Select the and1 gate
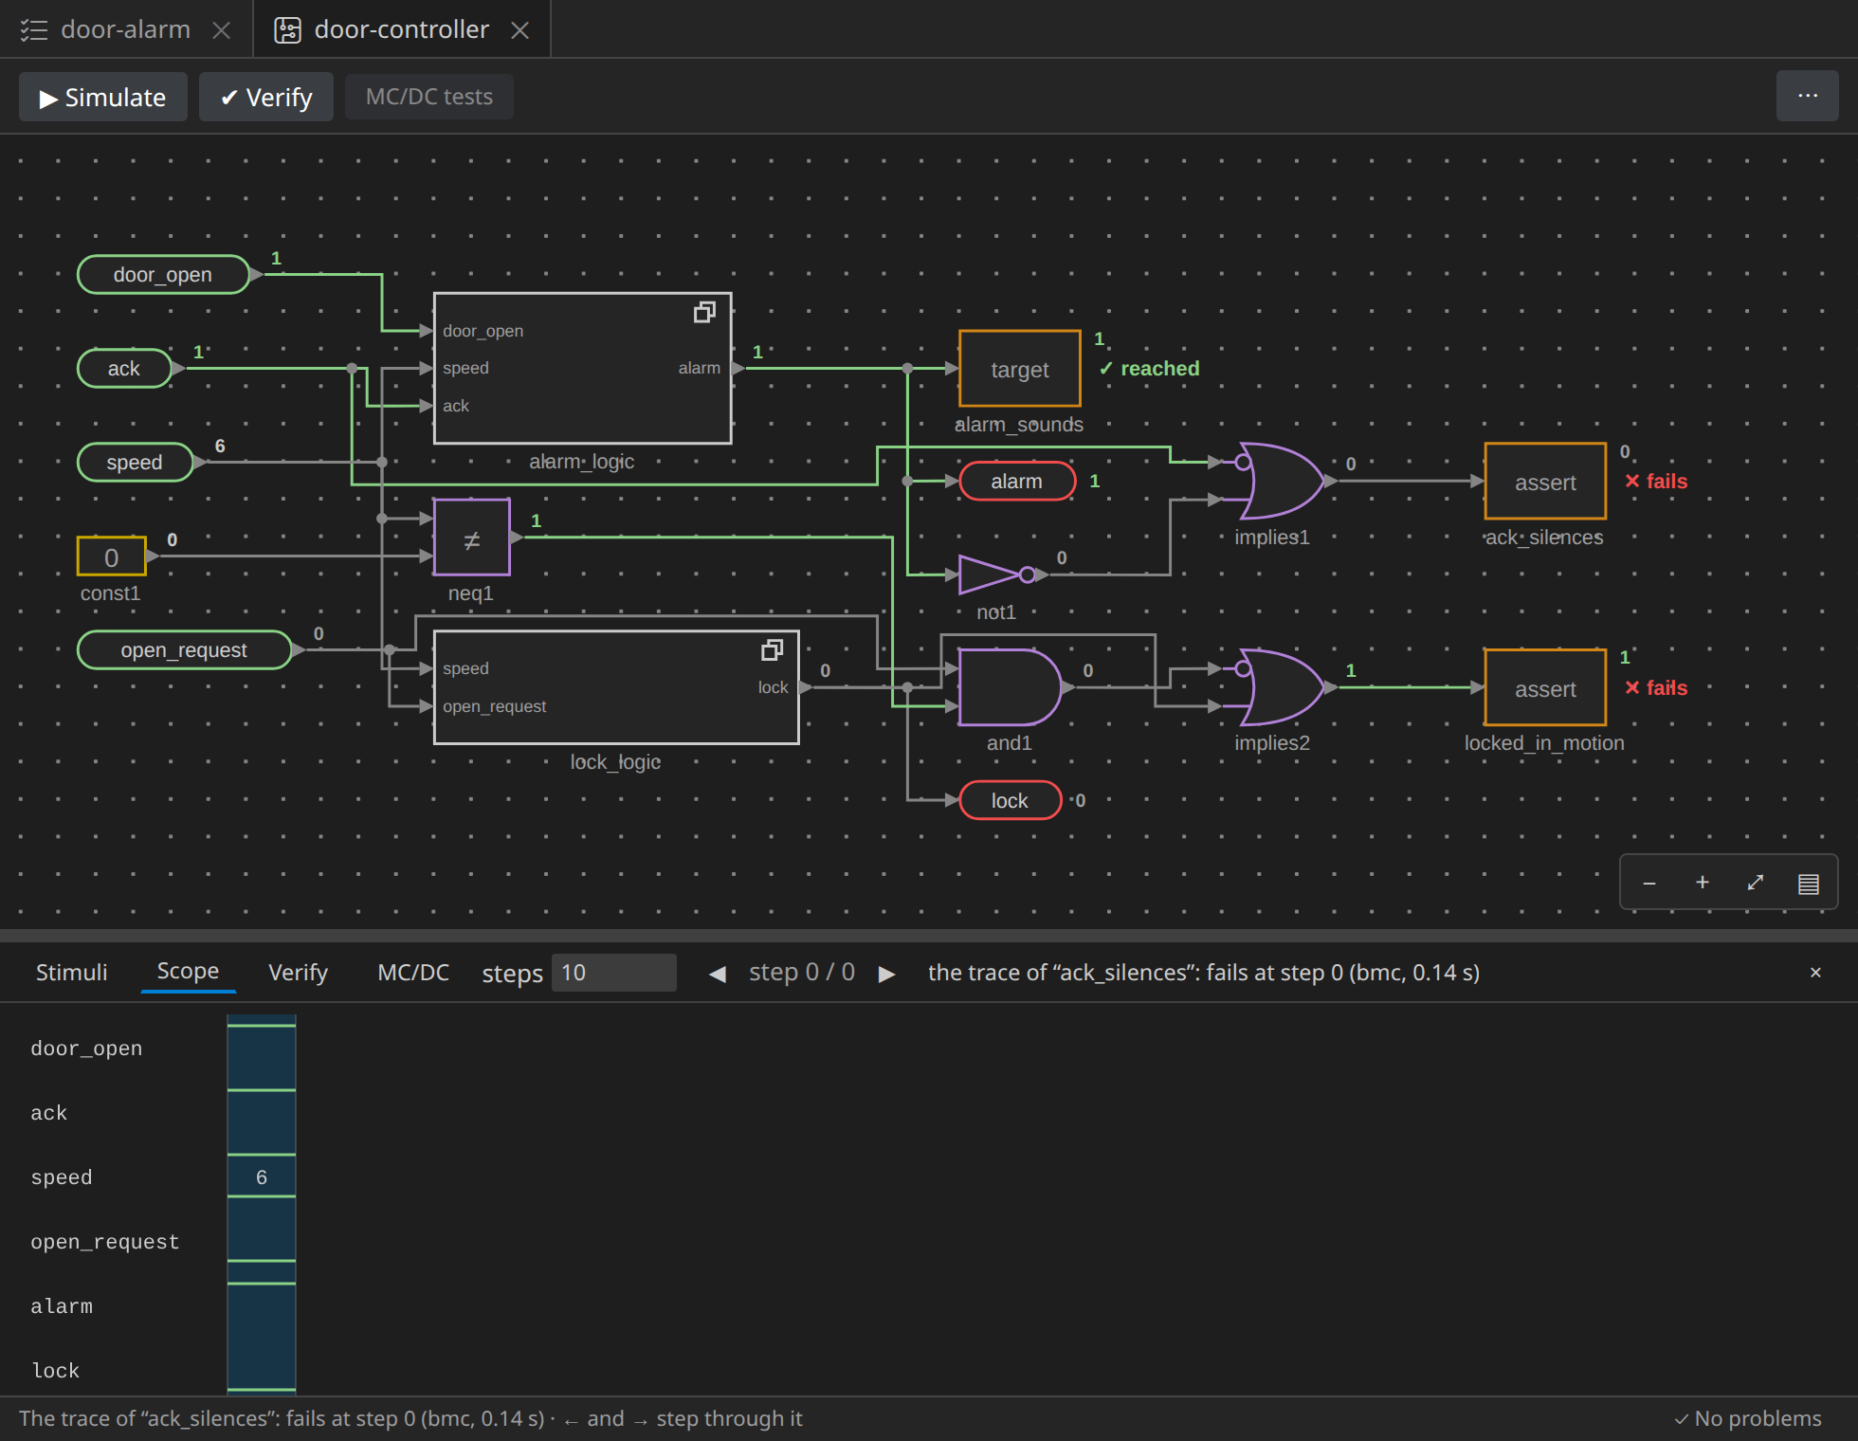Image resolution: width=1858 pixels, height=1441 pixels. [1009, 687]
